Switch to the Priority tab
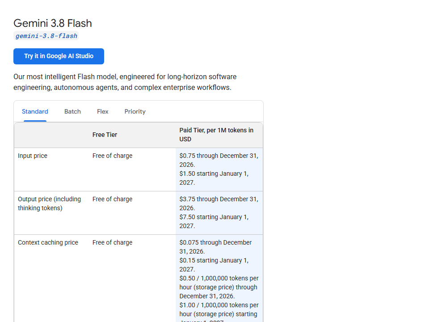 (x=135, y=111)
